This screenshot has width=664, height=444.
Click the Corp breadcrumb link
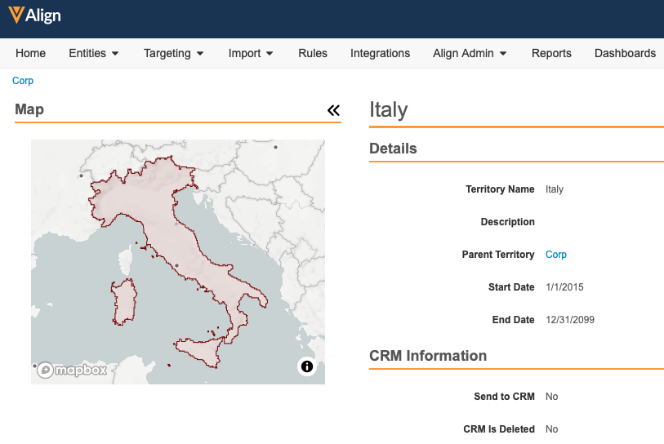23,81
